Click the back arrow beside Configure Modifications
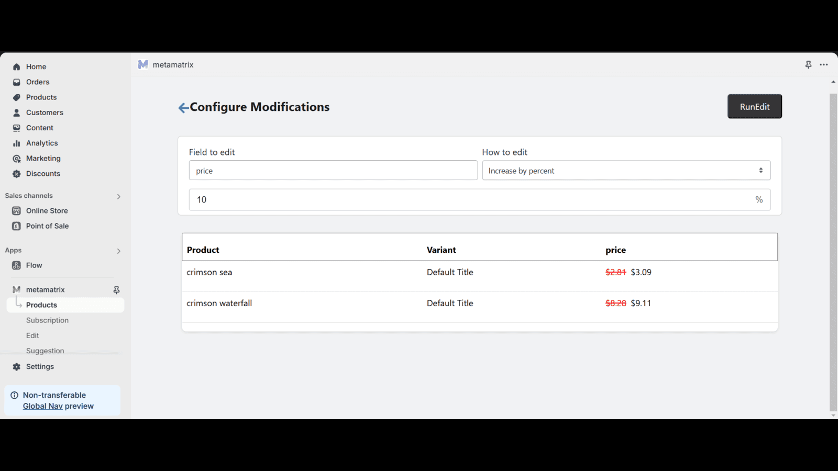Viewport: 838px width, 471px height. [183, 108]
